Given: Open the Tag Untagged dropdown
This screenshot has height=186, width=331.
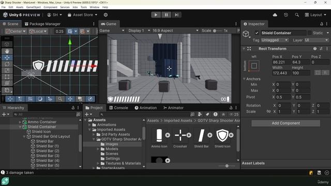Looking at the screenshot, I should tap(274, 40).
